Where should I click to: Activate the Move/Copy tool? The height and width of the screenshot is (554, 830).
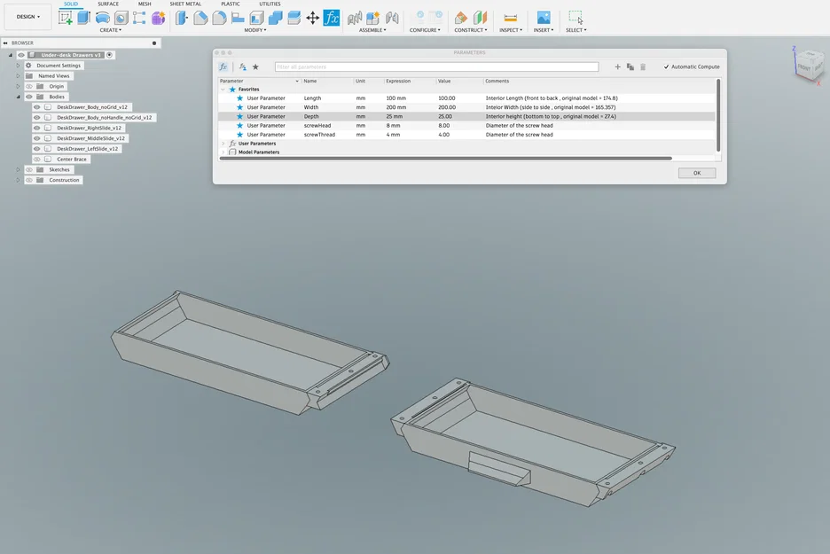point(313,18)
